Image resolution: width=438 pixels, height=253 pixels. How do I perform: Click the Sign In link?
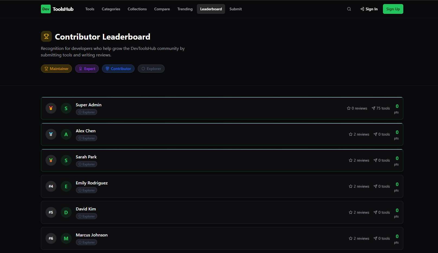point(369,9)
